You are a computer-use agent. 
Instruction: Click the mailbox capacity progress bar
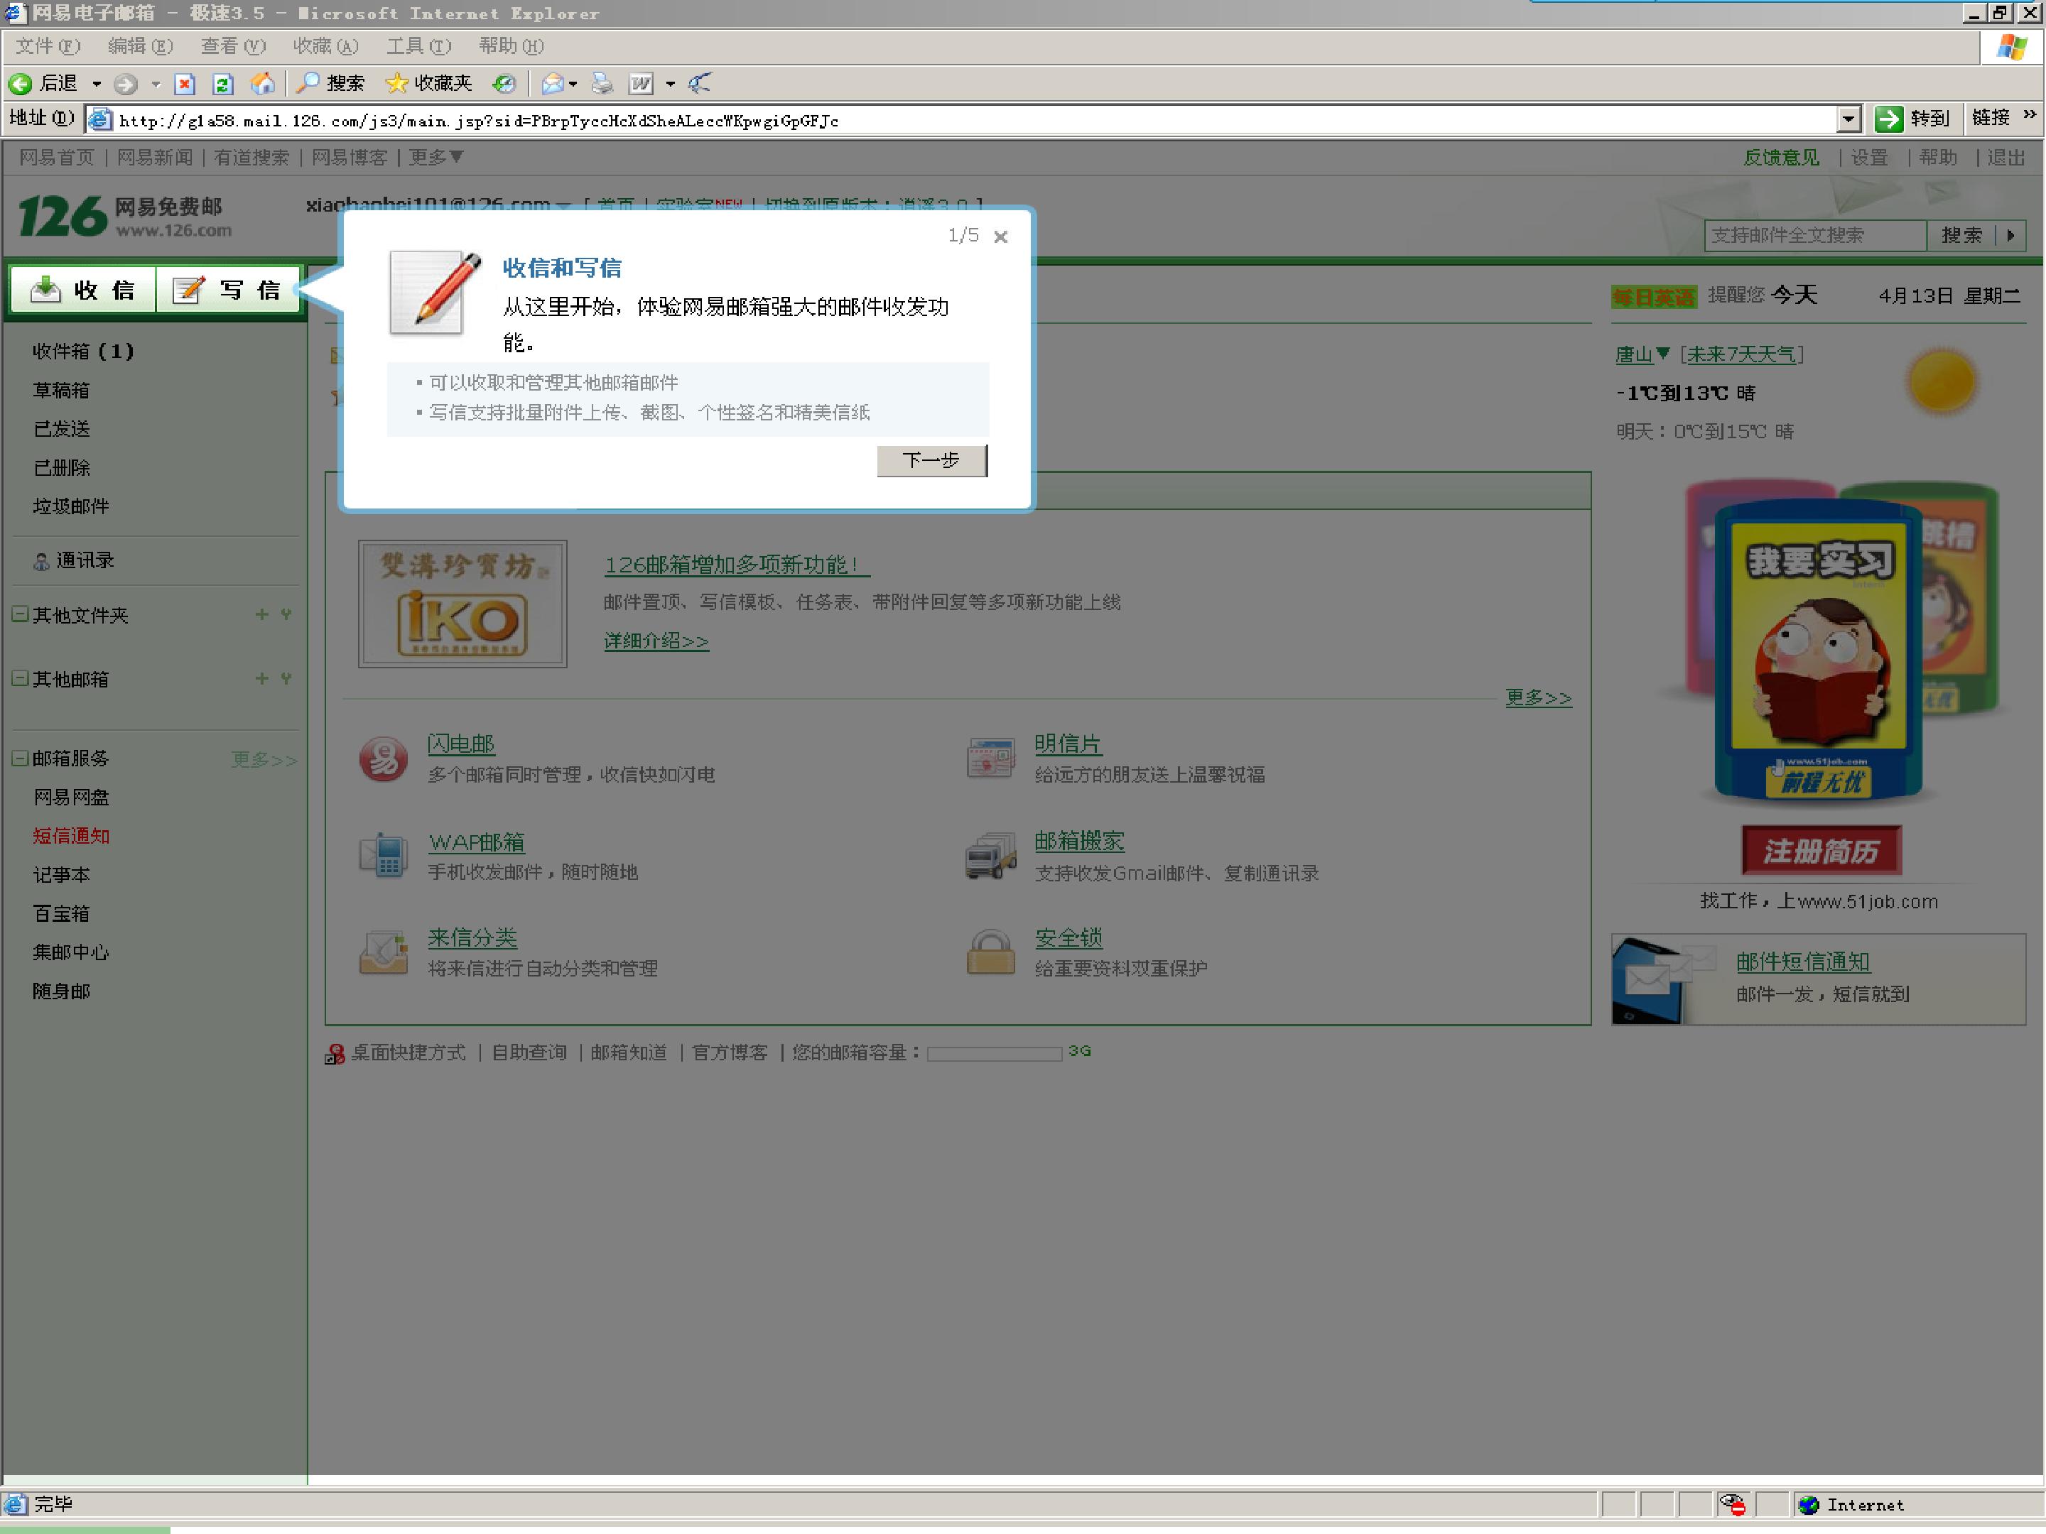click(995, 1053)
